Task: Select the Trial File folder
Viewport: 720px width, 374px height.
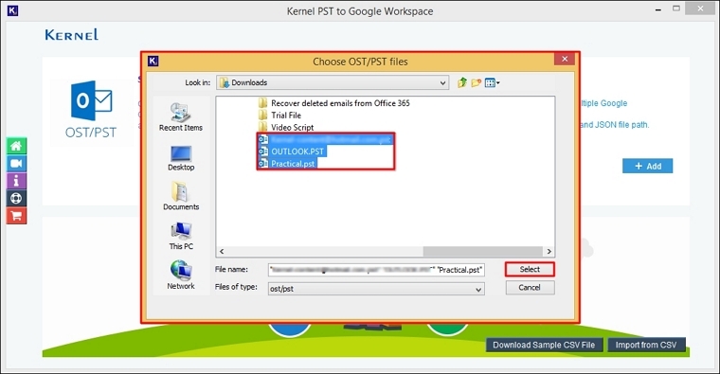Action: (280, 116)
